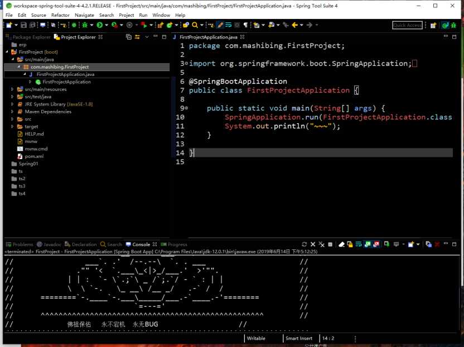Toggle Show Whitespace Characters pilcrow
Screen dimensions: 464x347
pos(245,25)
